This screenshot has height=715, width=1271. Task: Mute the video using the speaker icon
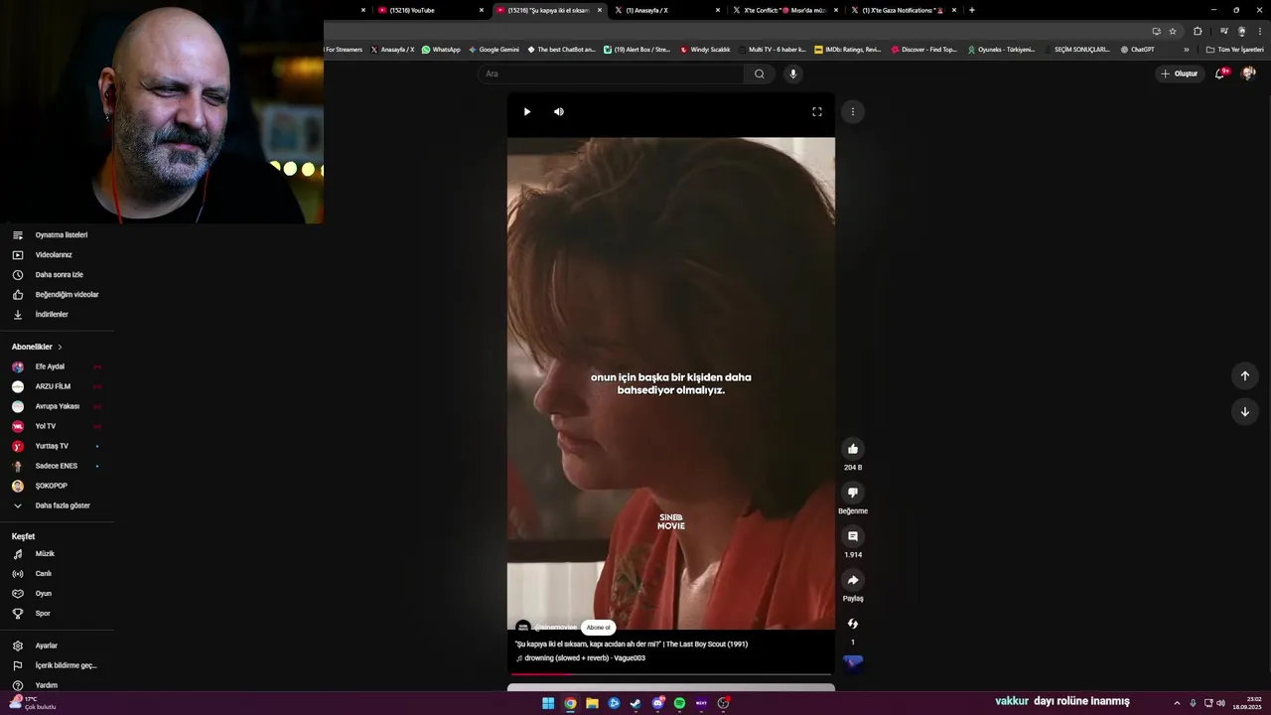(559, 112)
